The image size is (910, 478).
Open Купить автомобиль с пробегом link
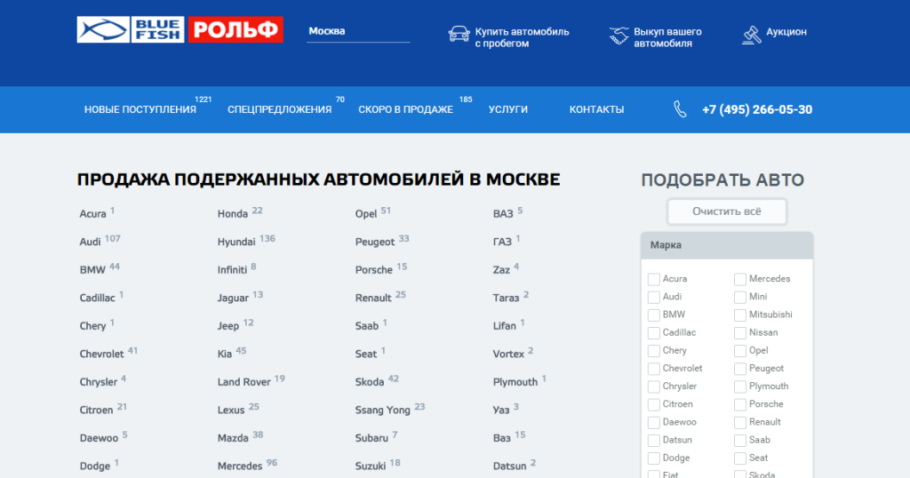click(x=522, y=37)
